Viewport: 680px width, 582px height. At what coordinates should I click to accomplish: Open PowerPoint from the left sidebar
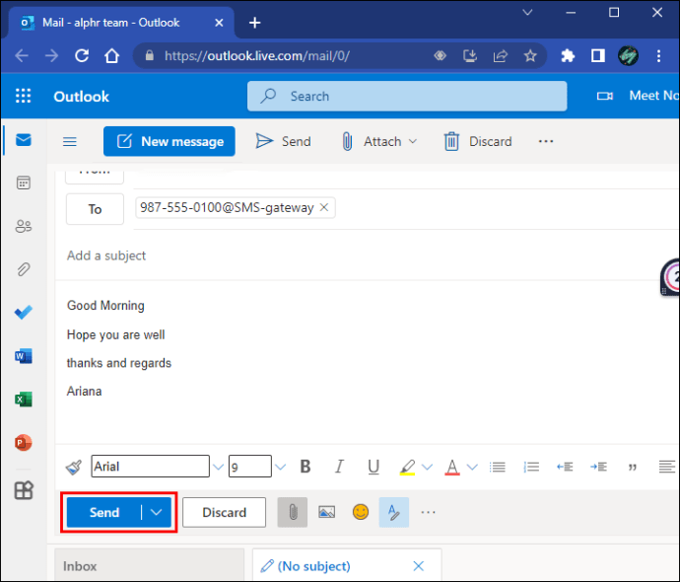(23, 443)
